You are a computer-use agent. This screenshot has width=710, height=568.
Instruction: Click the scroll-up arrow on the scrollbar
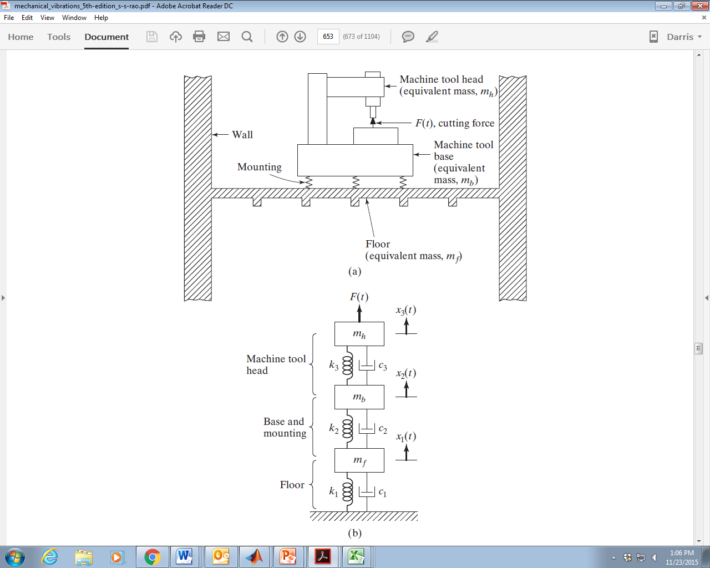(698, 54)
